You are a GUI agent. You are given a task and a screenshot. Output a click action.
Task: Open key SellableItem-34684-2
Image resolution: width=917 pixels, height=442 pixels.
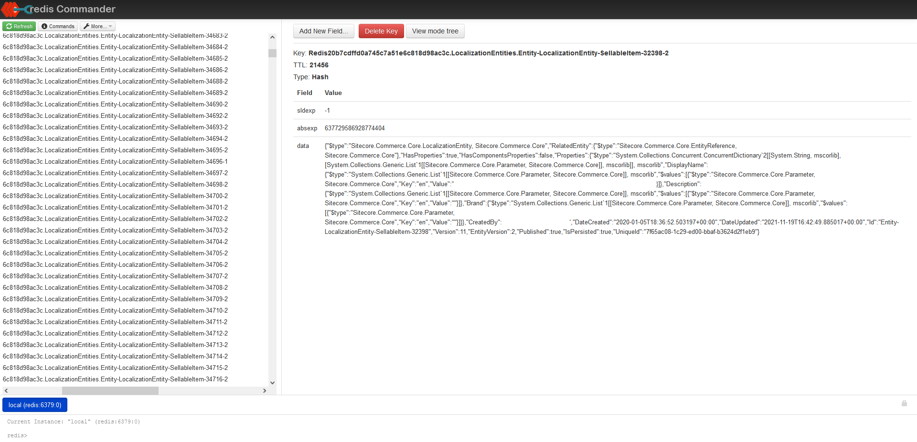pyautogui.click(x=115, y=47)
